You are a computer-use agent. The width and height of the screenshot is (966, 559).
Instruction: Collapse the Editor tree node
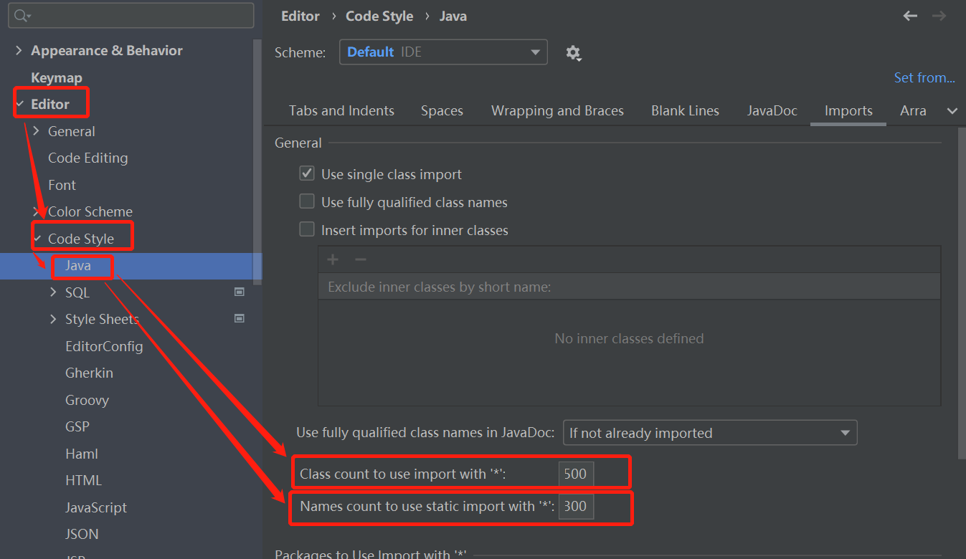19,105
